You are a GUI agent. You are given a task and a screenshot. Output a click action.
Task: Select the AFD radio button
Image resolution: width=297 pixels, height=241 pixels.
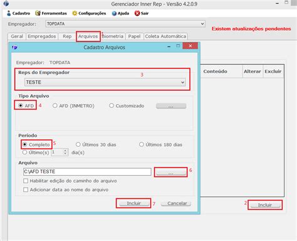[21, 105]
